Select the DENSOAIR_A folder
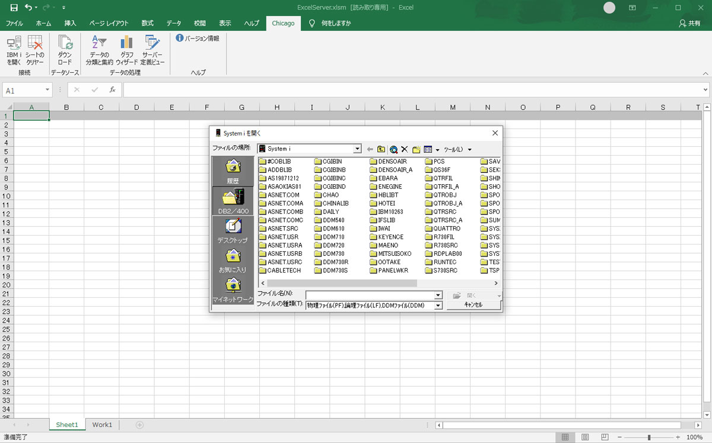Image resolution: width=712 pixels, height=443 pixels. tap(391, 169)
